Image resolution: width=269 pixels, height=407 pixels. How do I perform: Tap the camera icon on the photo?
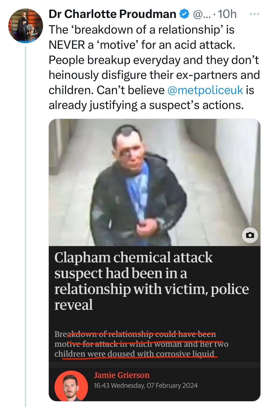tap(250, 235)
